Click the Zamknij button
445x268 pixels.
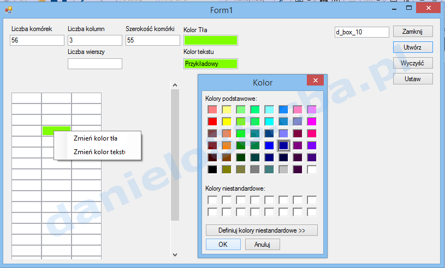pyautogui.click(x=412, y=32)
